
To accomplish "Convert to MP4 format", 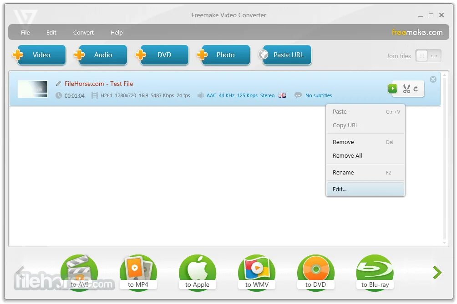I will click(x=138, y=272).
